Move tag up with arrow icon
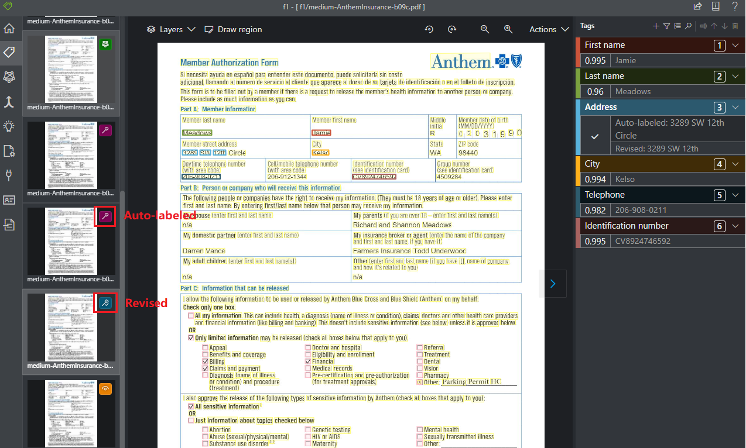 [x=714, y=26]
